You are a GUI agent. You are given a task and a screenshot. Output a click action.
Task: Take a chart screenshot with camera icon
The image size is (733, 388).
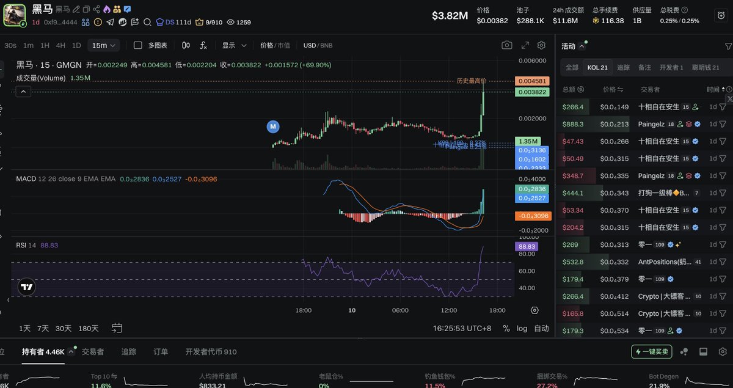(507, 45)
